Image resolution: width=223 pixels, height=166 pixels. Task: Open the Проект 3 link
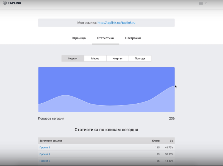(x=45, y=161)
